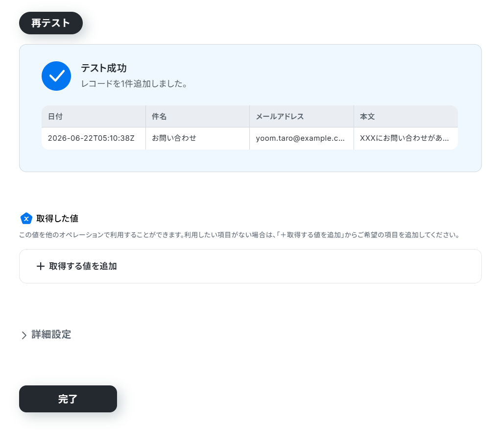This screenshot has height=431, width=500.
Task: Click the 取得した値 section title
Action: [x=57, y=218]
